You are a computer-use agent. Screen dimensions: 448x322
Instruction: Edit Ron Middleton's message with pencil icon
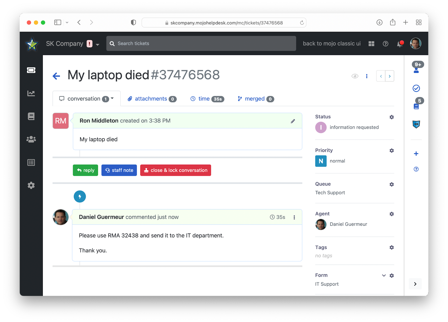click(x=293, y=121)
